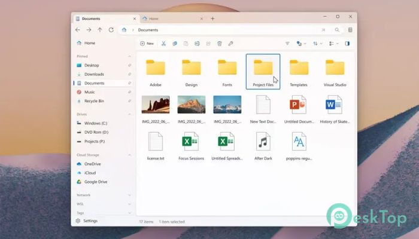This screenshot has width=419, height=239.
Task: Select the History of Skate Word document
Action: [x=335, y=109]
